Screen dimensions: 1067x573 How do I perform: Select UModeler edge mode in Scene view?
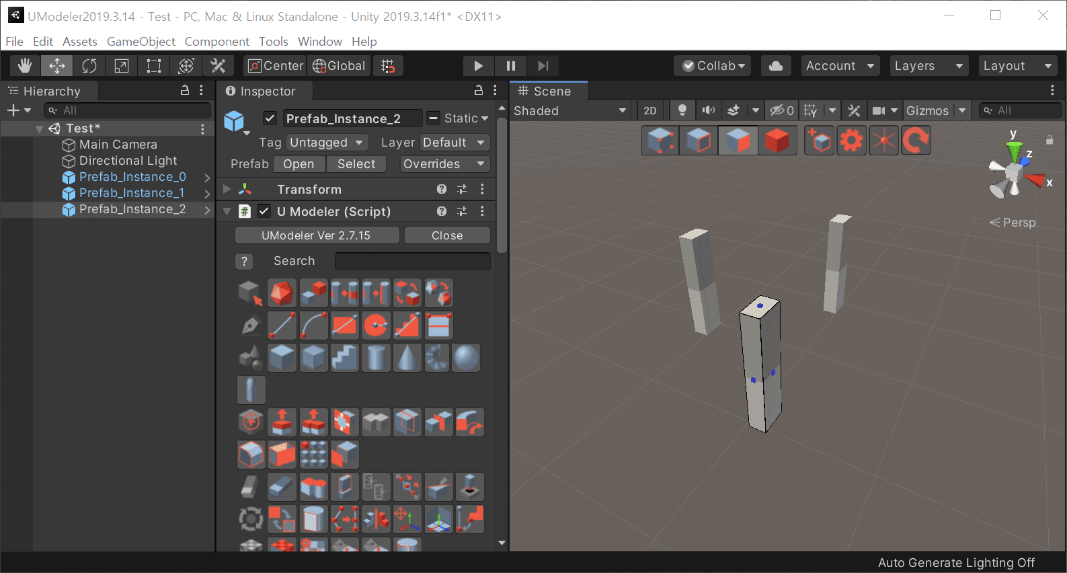(699, 141)
